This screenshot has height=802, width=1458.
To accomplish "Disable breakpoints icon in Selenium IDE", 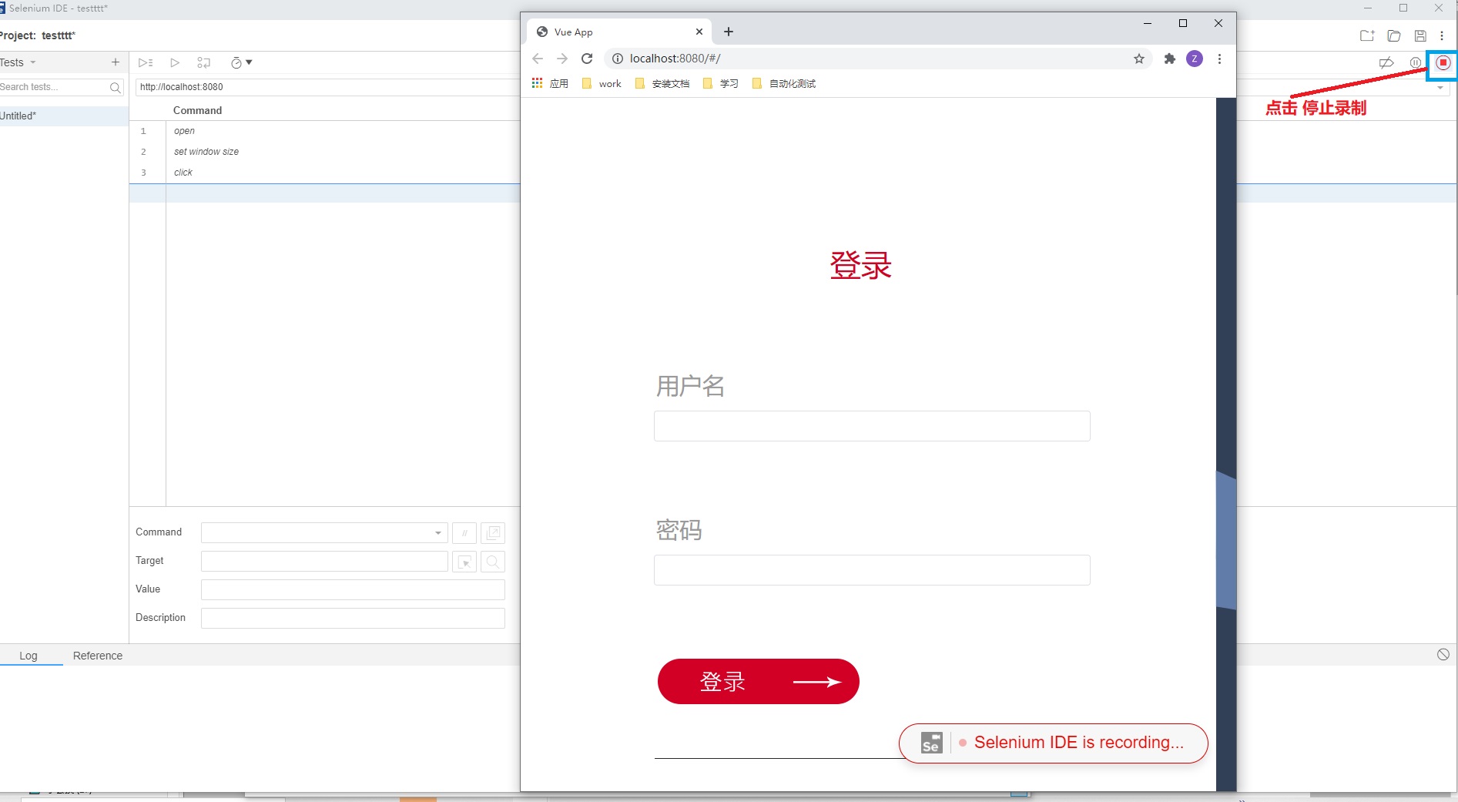I will click(x=1386, y=63).
